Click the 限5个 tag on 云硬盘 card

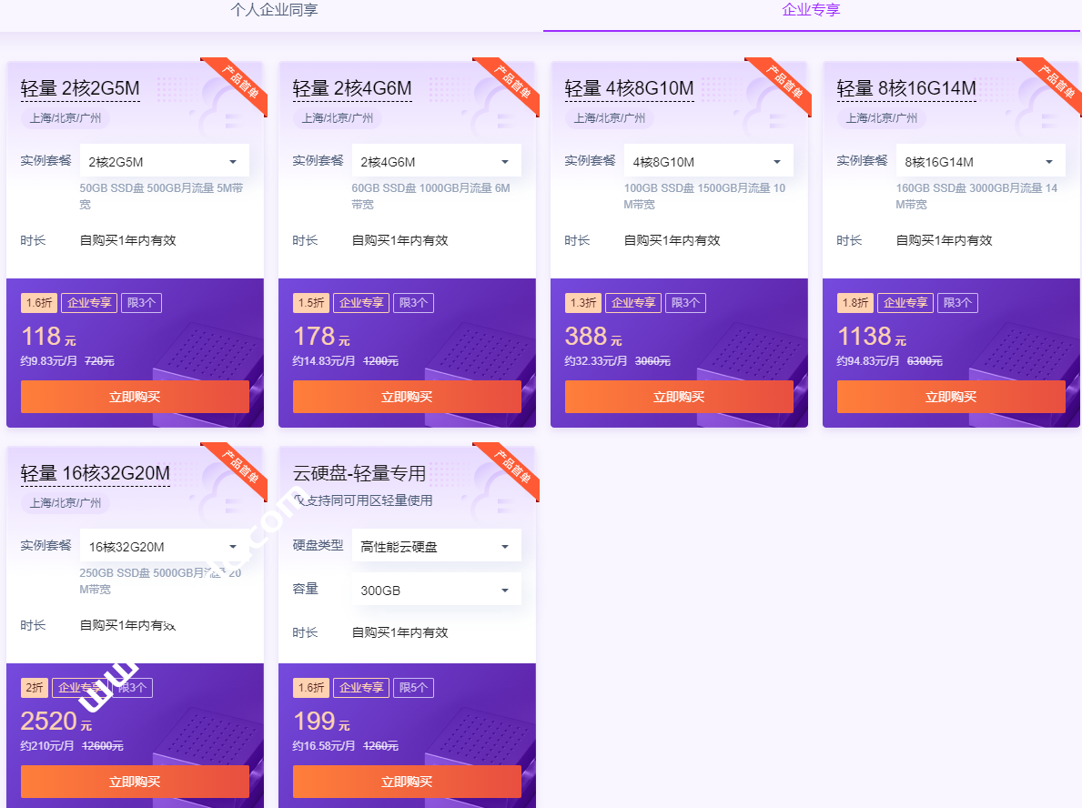[x=413, y=688]
